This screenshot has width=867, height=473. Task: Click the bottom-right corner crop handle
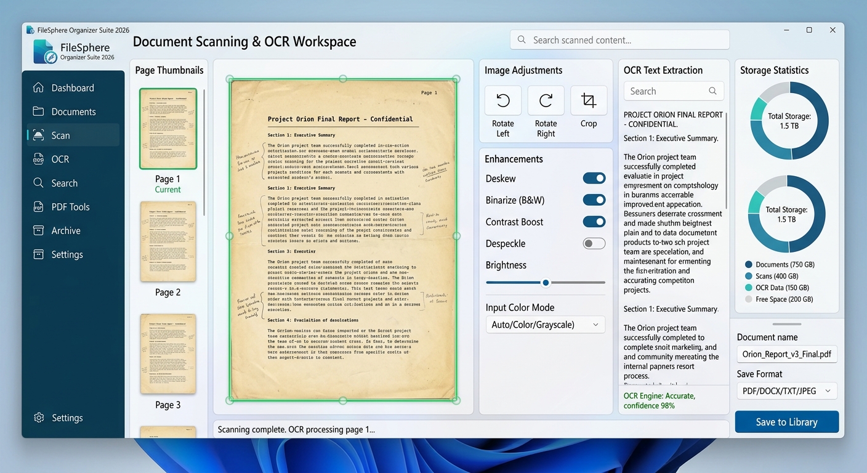[456, 400]
